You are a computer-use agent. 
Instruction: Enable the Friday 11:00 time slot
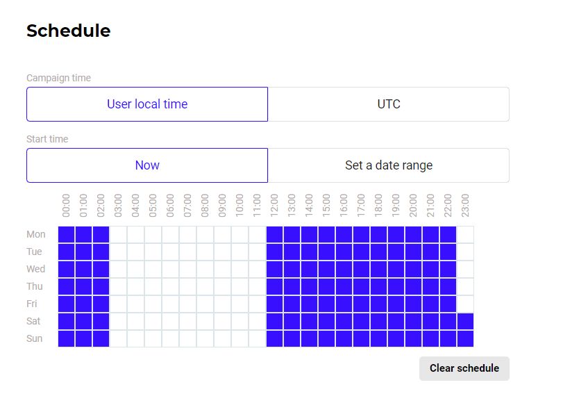click(x=258, y=304)
